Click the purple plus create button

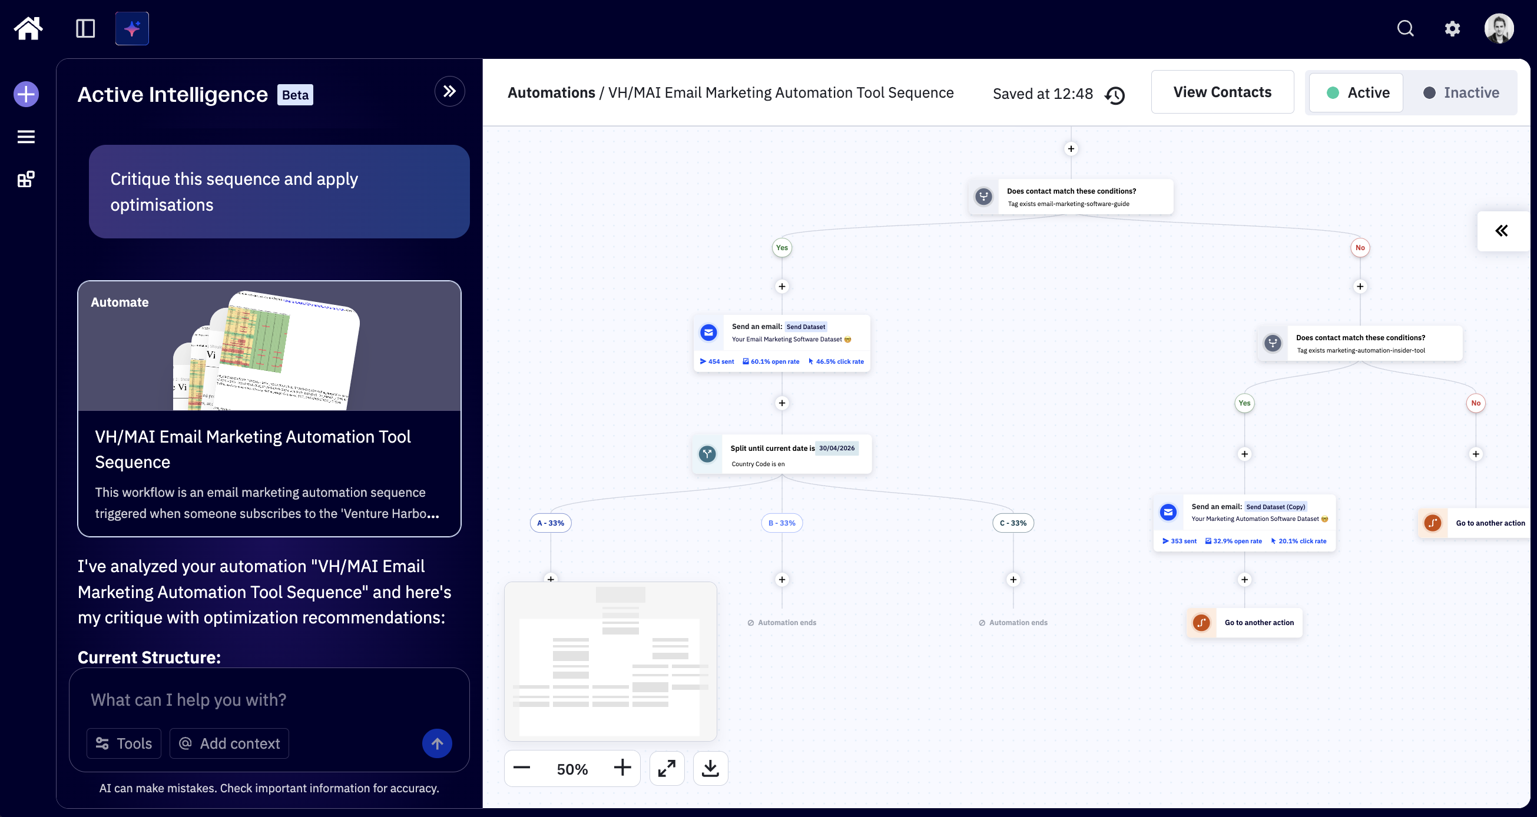26,94
